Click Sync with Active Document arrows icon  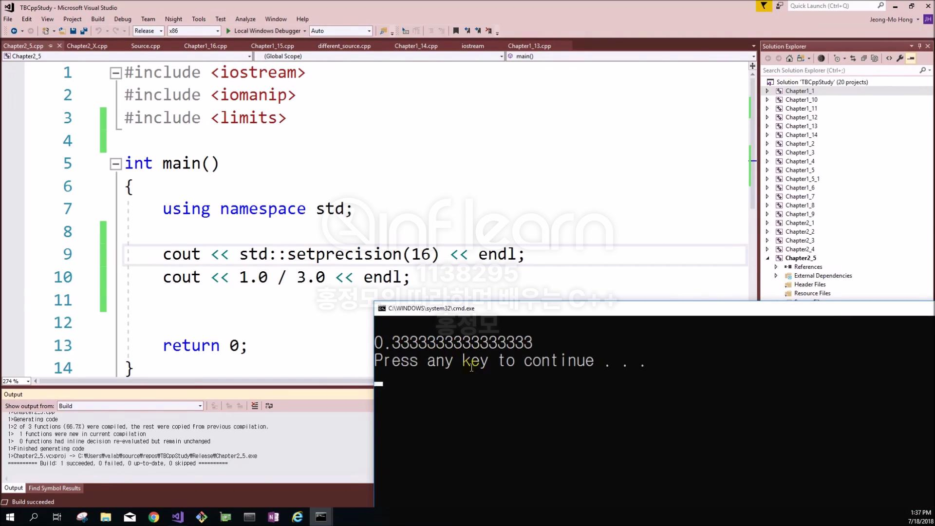853,58
